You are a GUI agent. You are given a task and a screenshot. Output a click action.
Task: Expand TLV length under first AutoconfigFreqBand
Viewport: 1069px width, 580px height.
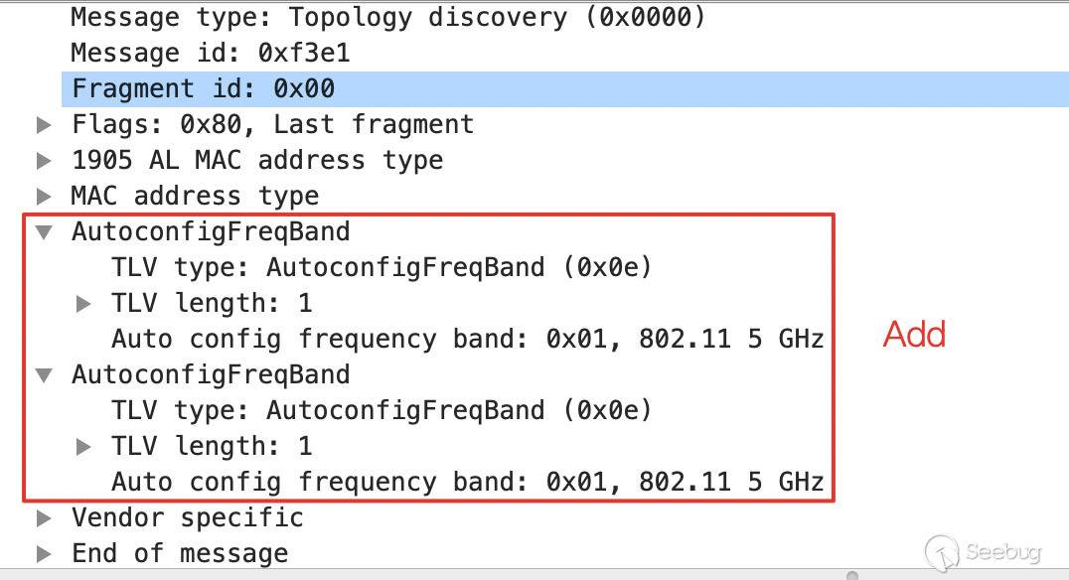click(x=83, y=304)
